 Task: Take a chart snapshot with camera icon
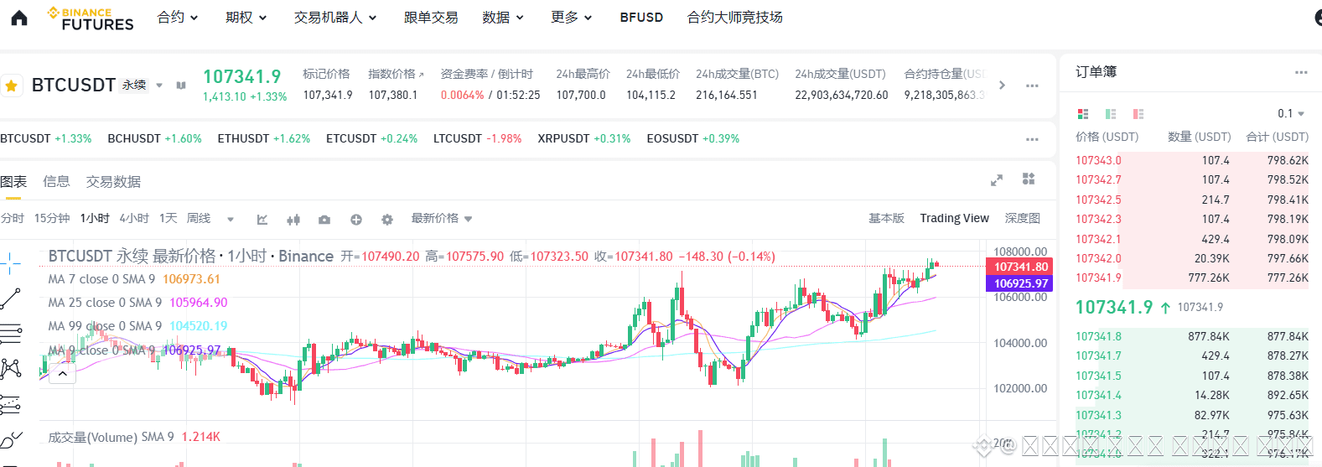point(324,220)
